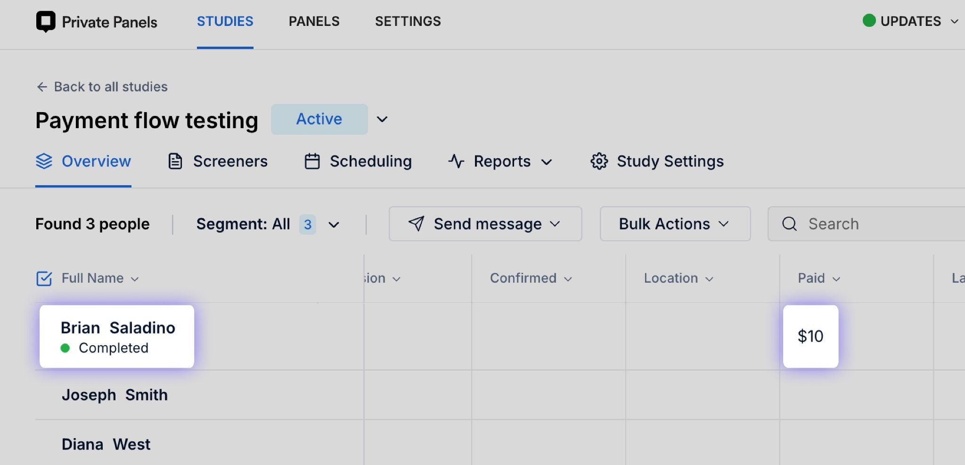
Task: Click the green UPDATES status indicator
Action: [x=869, y=21]
